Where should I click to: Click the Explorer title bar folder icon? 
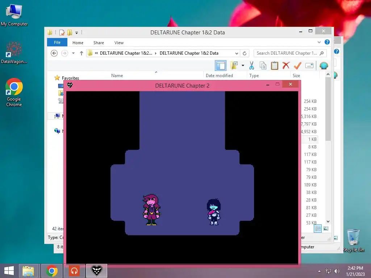click(50, 32)
